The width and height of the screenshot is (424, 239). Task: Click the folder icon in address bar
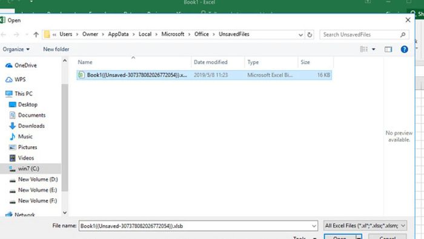click(47, 35)
